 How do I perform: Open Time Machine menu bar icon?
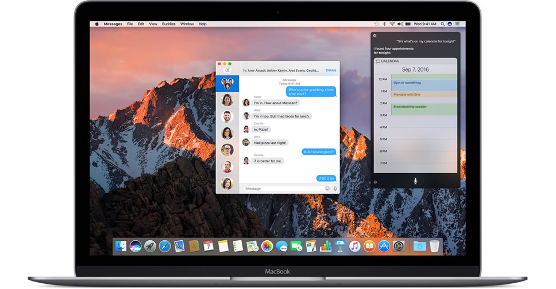tap(377, 24)
